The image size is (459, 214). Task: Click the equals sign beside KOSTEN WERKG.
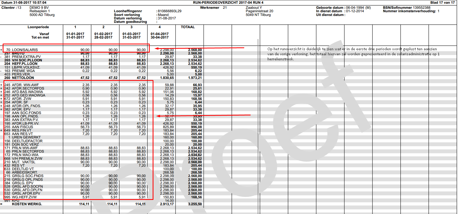[1, 204]
